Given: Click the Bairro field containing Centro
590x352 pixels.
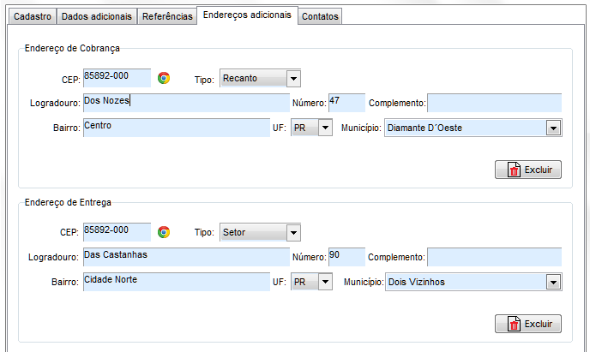Looking at the screenshot, I should (x=176, y=128).
